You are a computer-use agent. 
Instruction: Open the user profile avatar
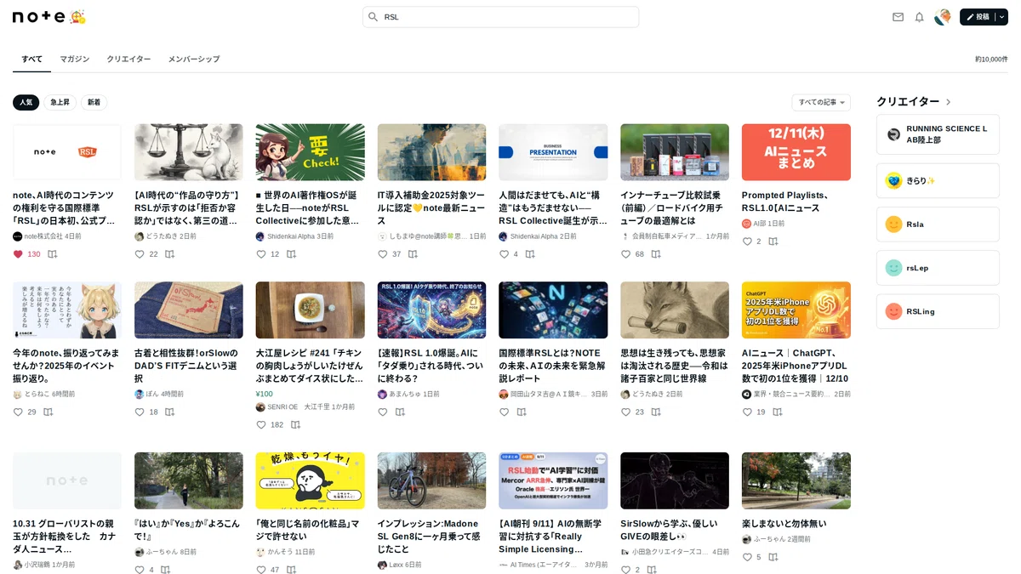942,17
